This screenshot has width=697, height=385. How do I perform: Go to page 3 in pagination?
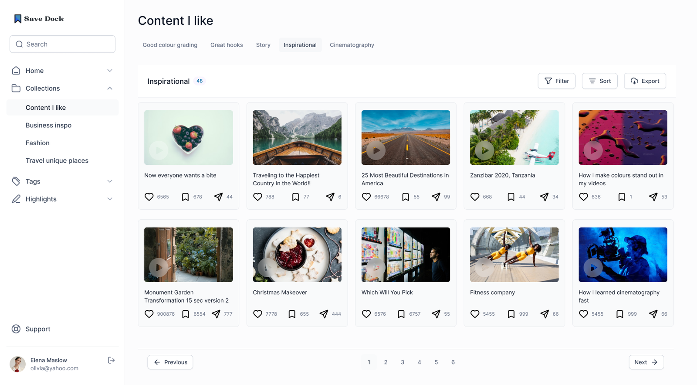tap(403, 362)
